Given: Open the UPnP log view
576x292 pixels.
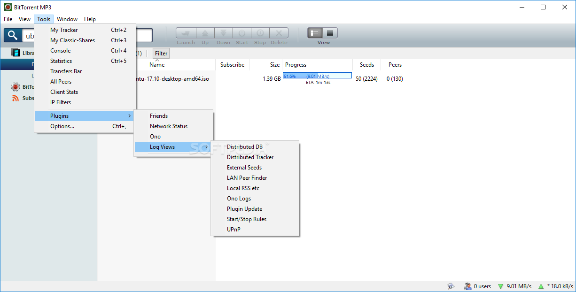Looking at the screenshot, I should [256, 230].
